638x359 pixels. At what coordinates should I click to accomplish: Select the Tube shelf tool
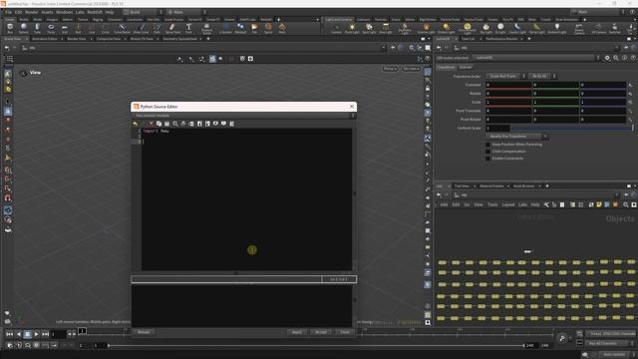37,28
